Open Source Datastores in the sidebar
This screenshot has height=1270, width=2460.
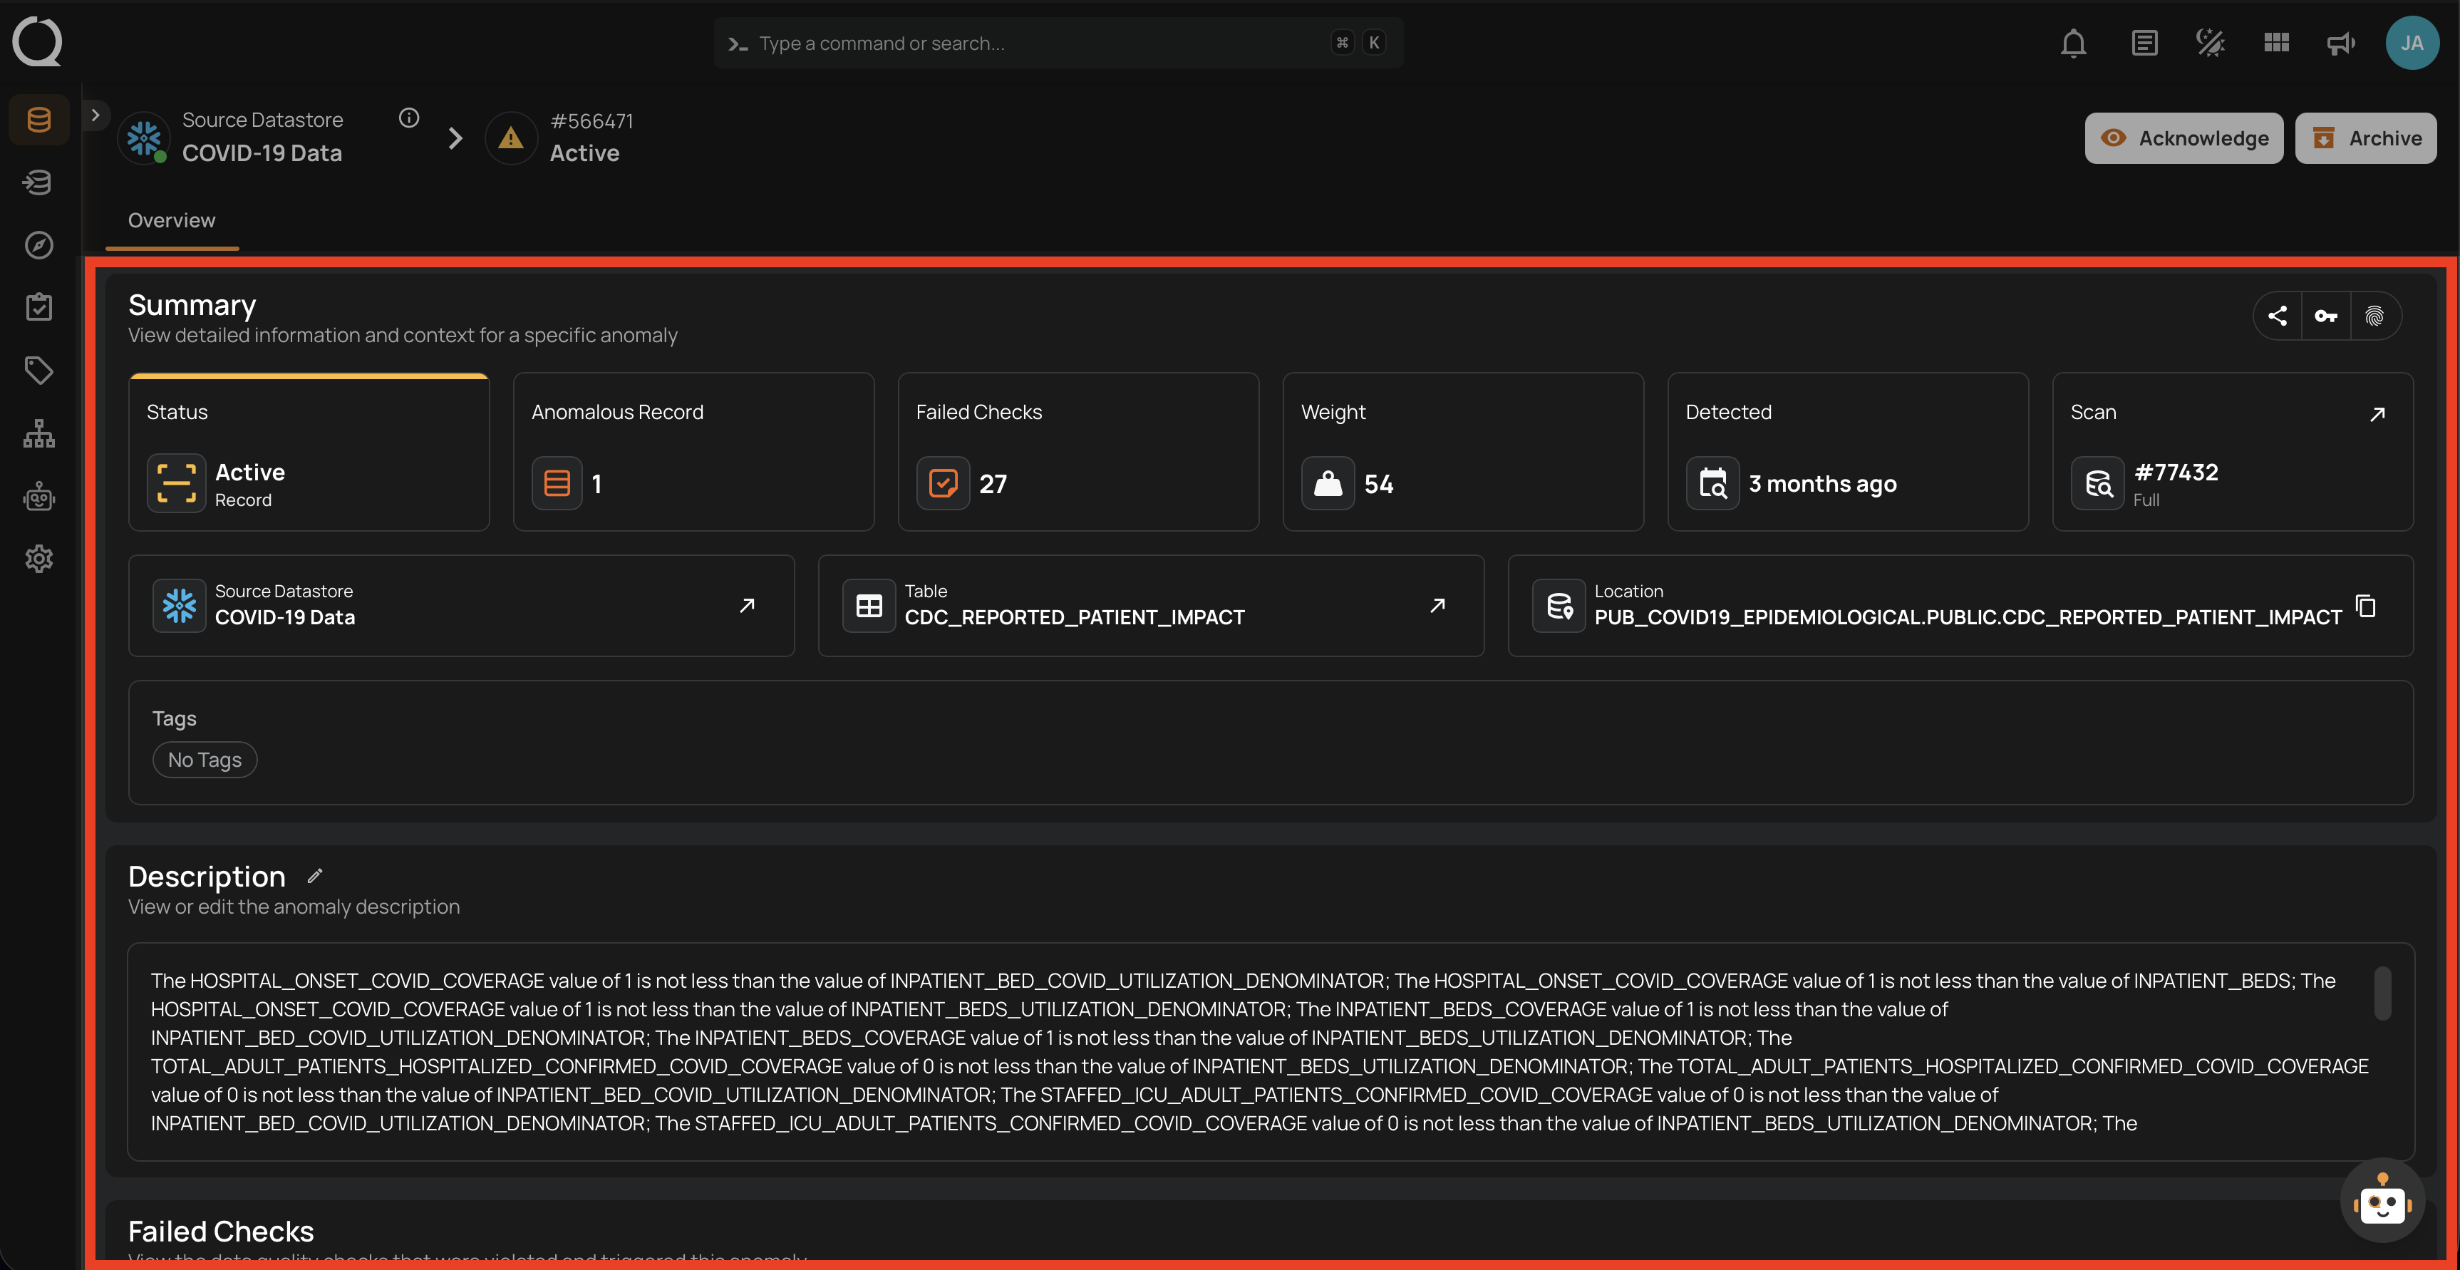tap(39, 119)
